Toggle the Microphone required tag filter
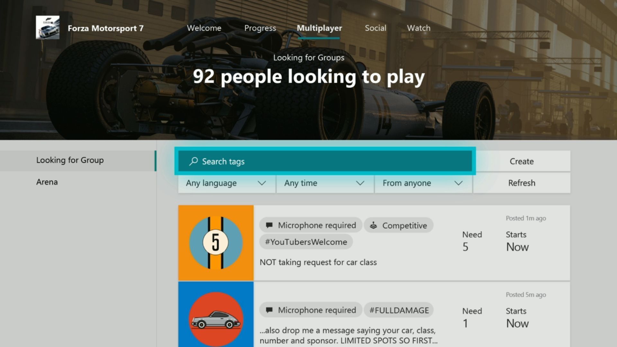 310,225
